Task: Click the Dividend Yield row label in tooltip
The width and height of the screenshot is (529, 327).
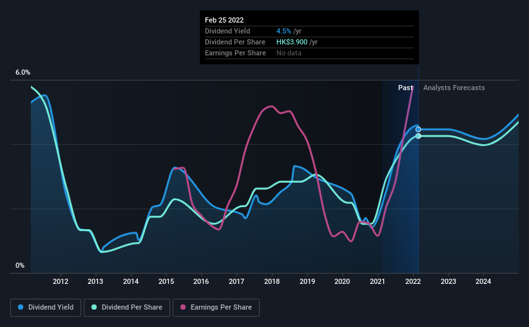Action: click(227, 31)
